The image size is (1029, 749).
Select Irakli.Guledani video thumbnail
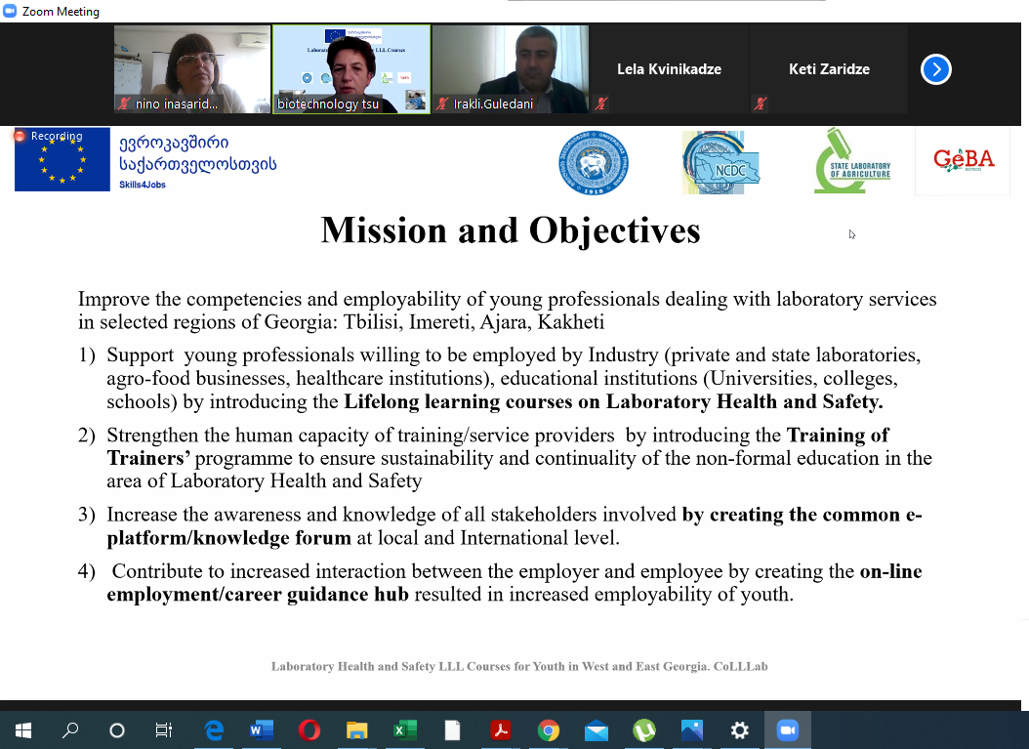[511, 69]
